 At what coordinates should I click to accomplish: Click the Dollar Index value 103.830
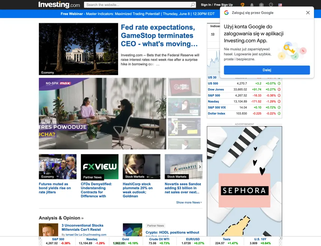point(241,113)
